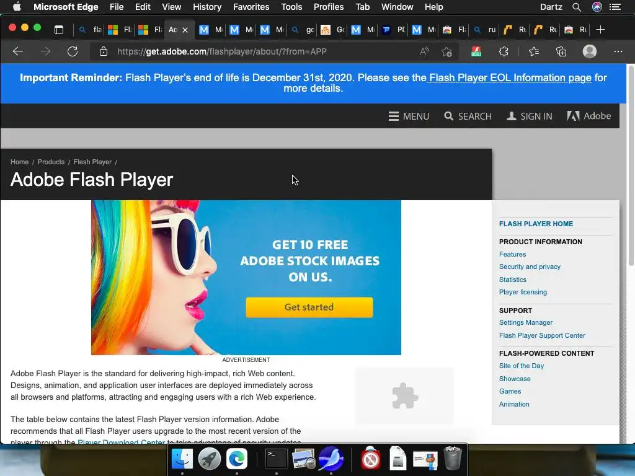
Task: Switch to the PayPal 'P' tab
Action: tap(394, 30)
